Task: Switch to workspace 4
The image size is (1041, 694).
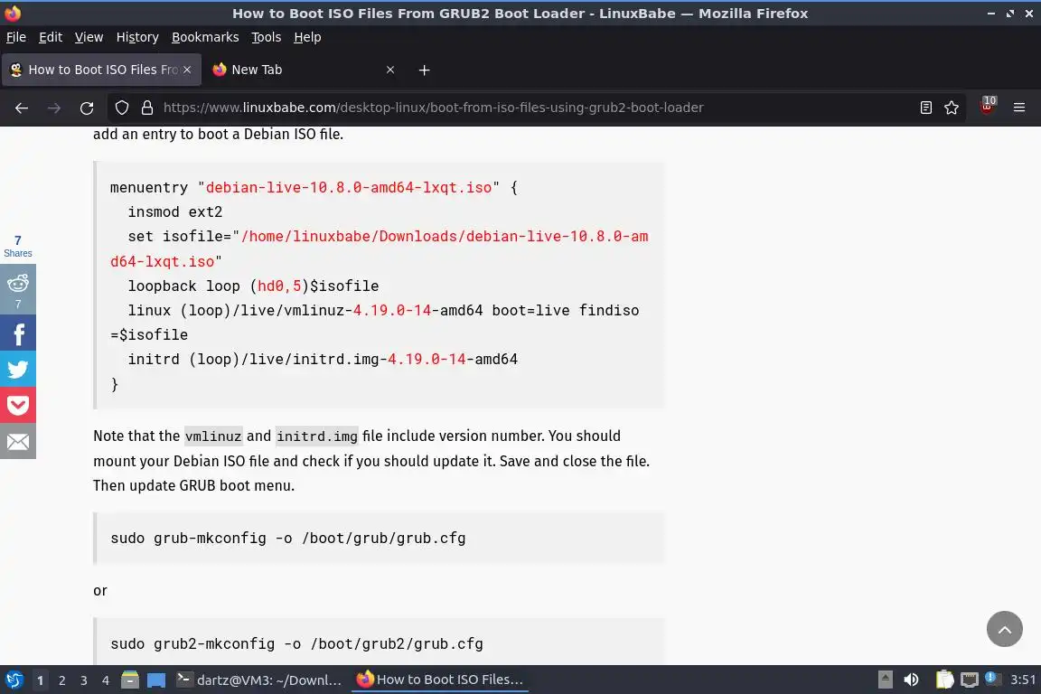Action: pyautogui.click(x=105, y=680)
